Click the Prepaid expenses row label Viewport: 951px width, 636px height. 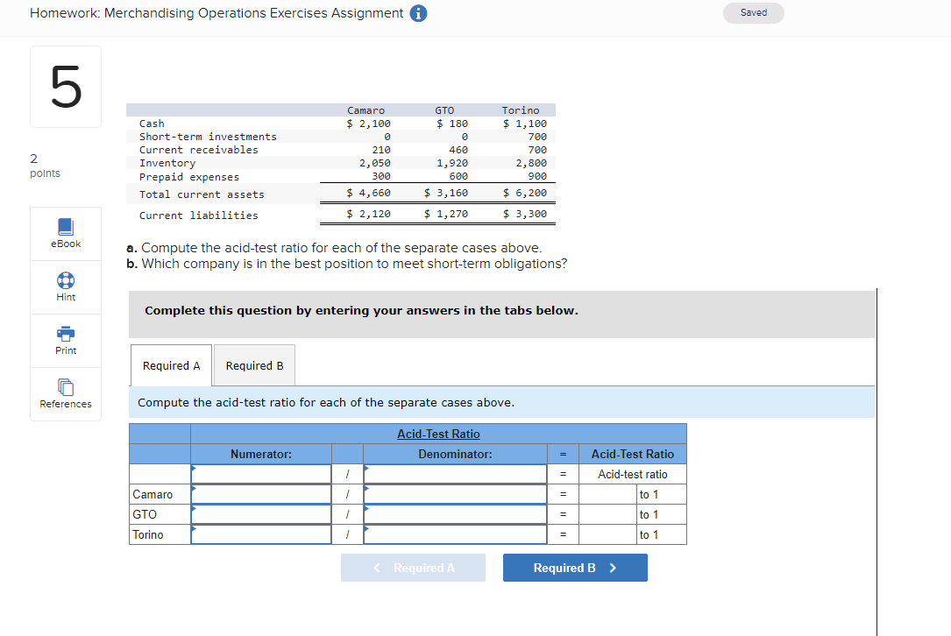[x=189, y=177]
